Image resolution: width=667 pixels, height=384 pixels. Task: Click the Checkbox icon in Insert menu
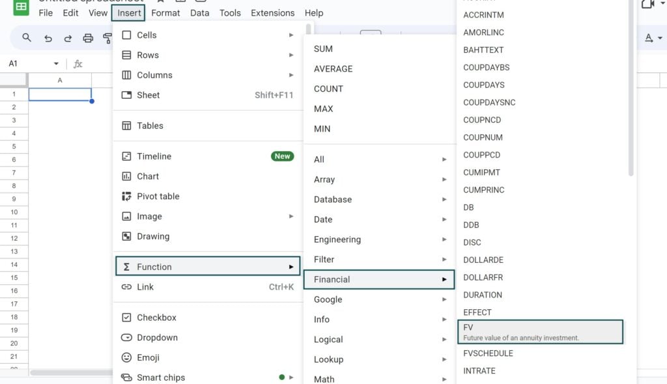click(x=126, y=317)
